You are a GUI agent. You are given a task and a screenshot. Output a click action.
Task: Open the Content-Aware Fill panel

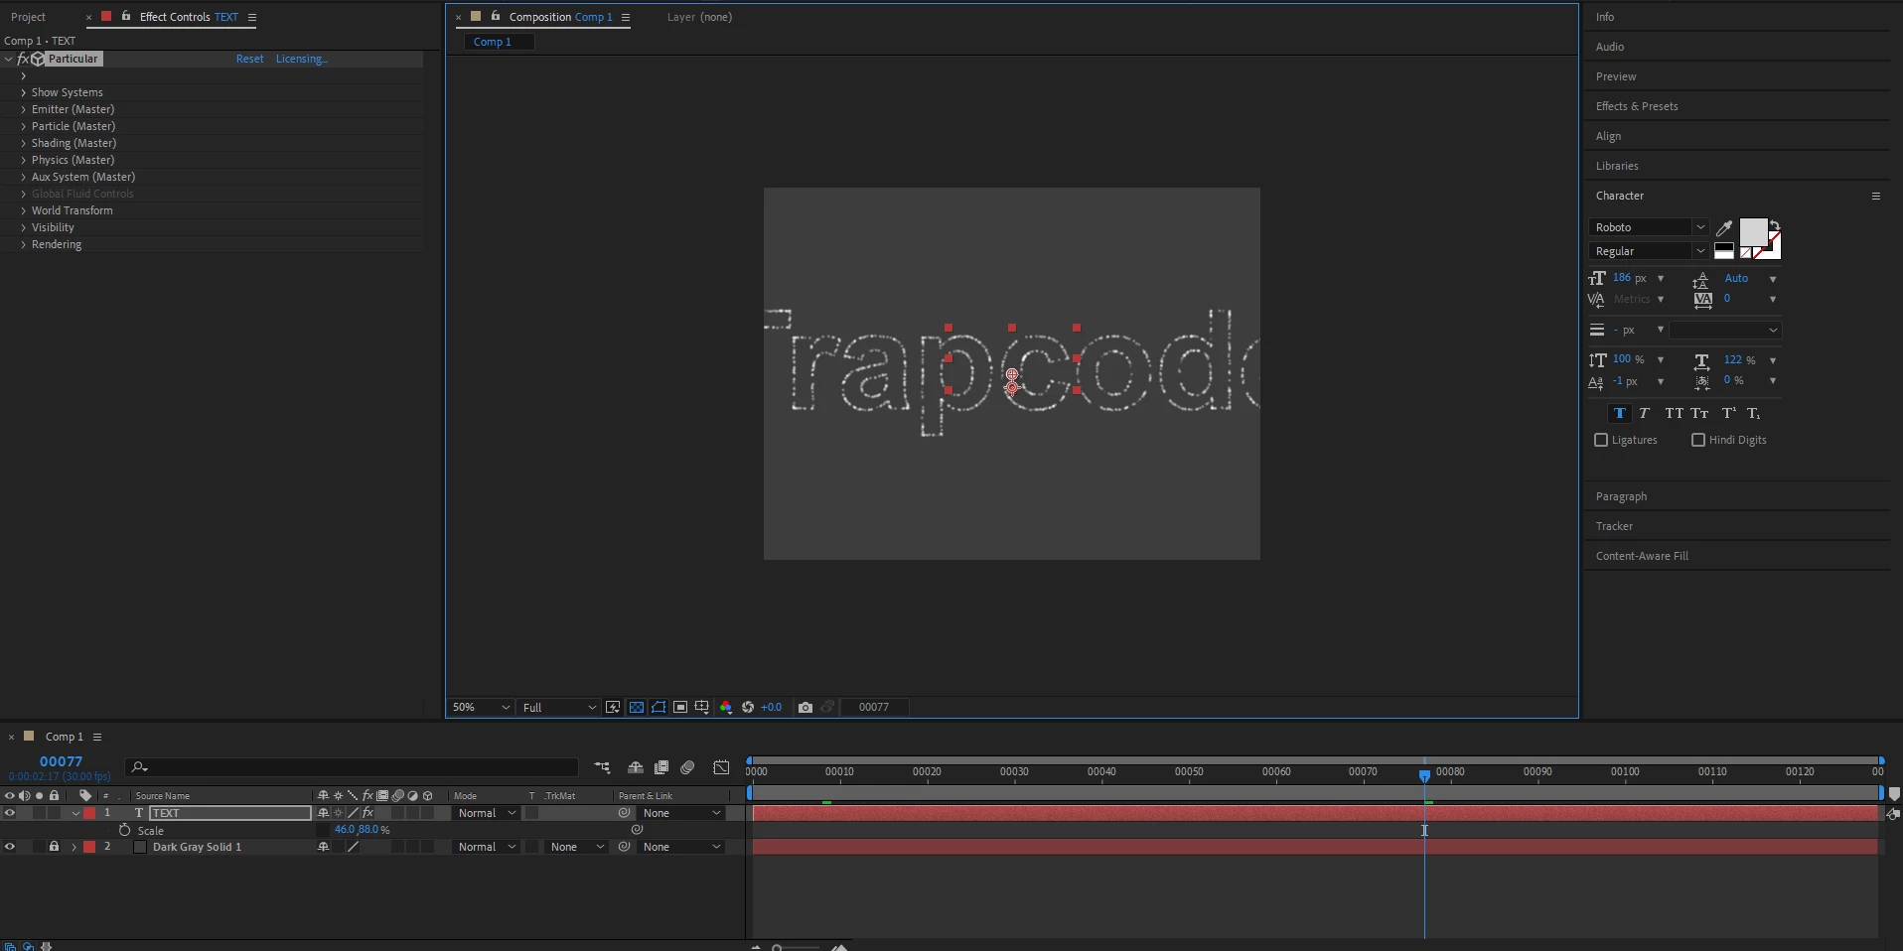click(x=1642, y=556)
